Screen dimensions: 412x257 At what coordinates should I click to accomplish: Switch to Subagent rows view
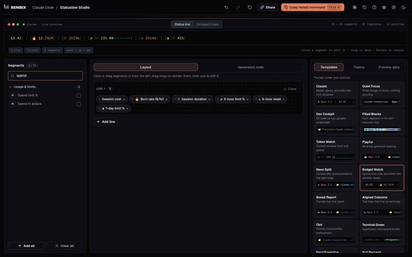[208, 24]
